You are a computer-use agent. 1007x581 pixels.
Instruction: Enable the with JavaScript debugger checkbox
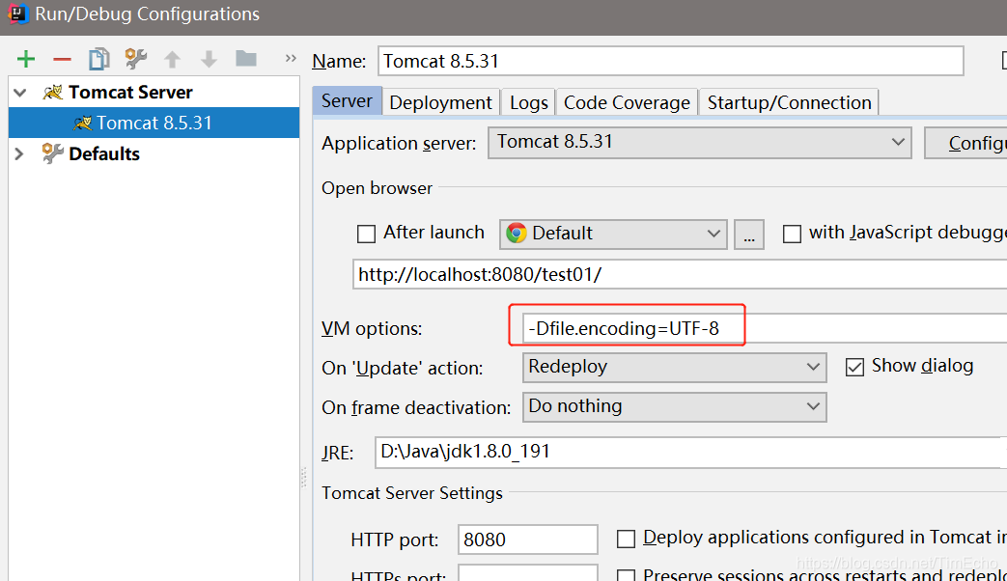(x=792, y=234)
